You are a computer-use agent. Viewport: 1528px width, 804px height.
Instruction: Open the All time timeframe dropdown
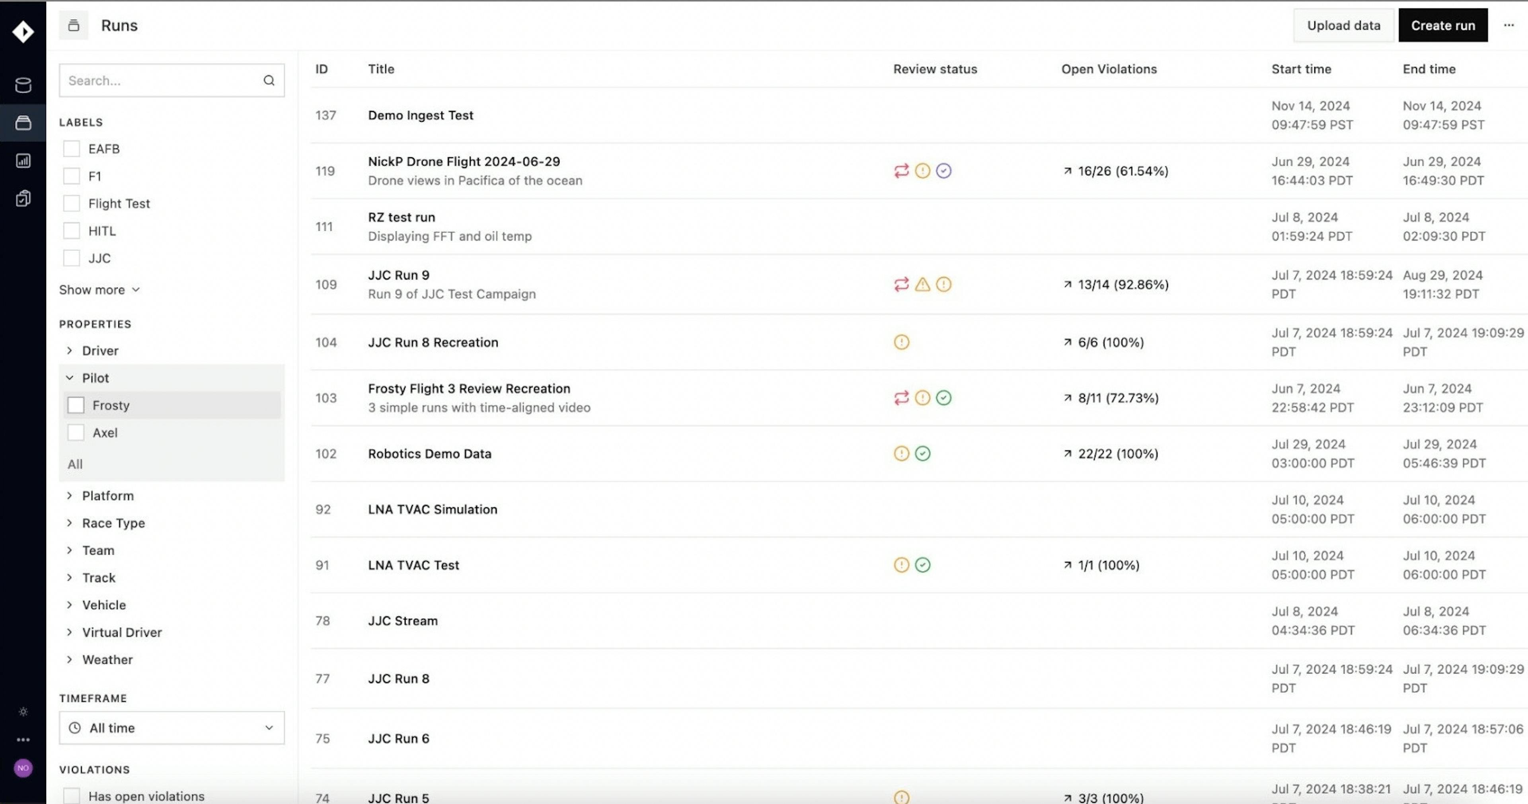click(172, 728)
